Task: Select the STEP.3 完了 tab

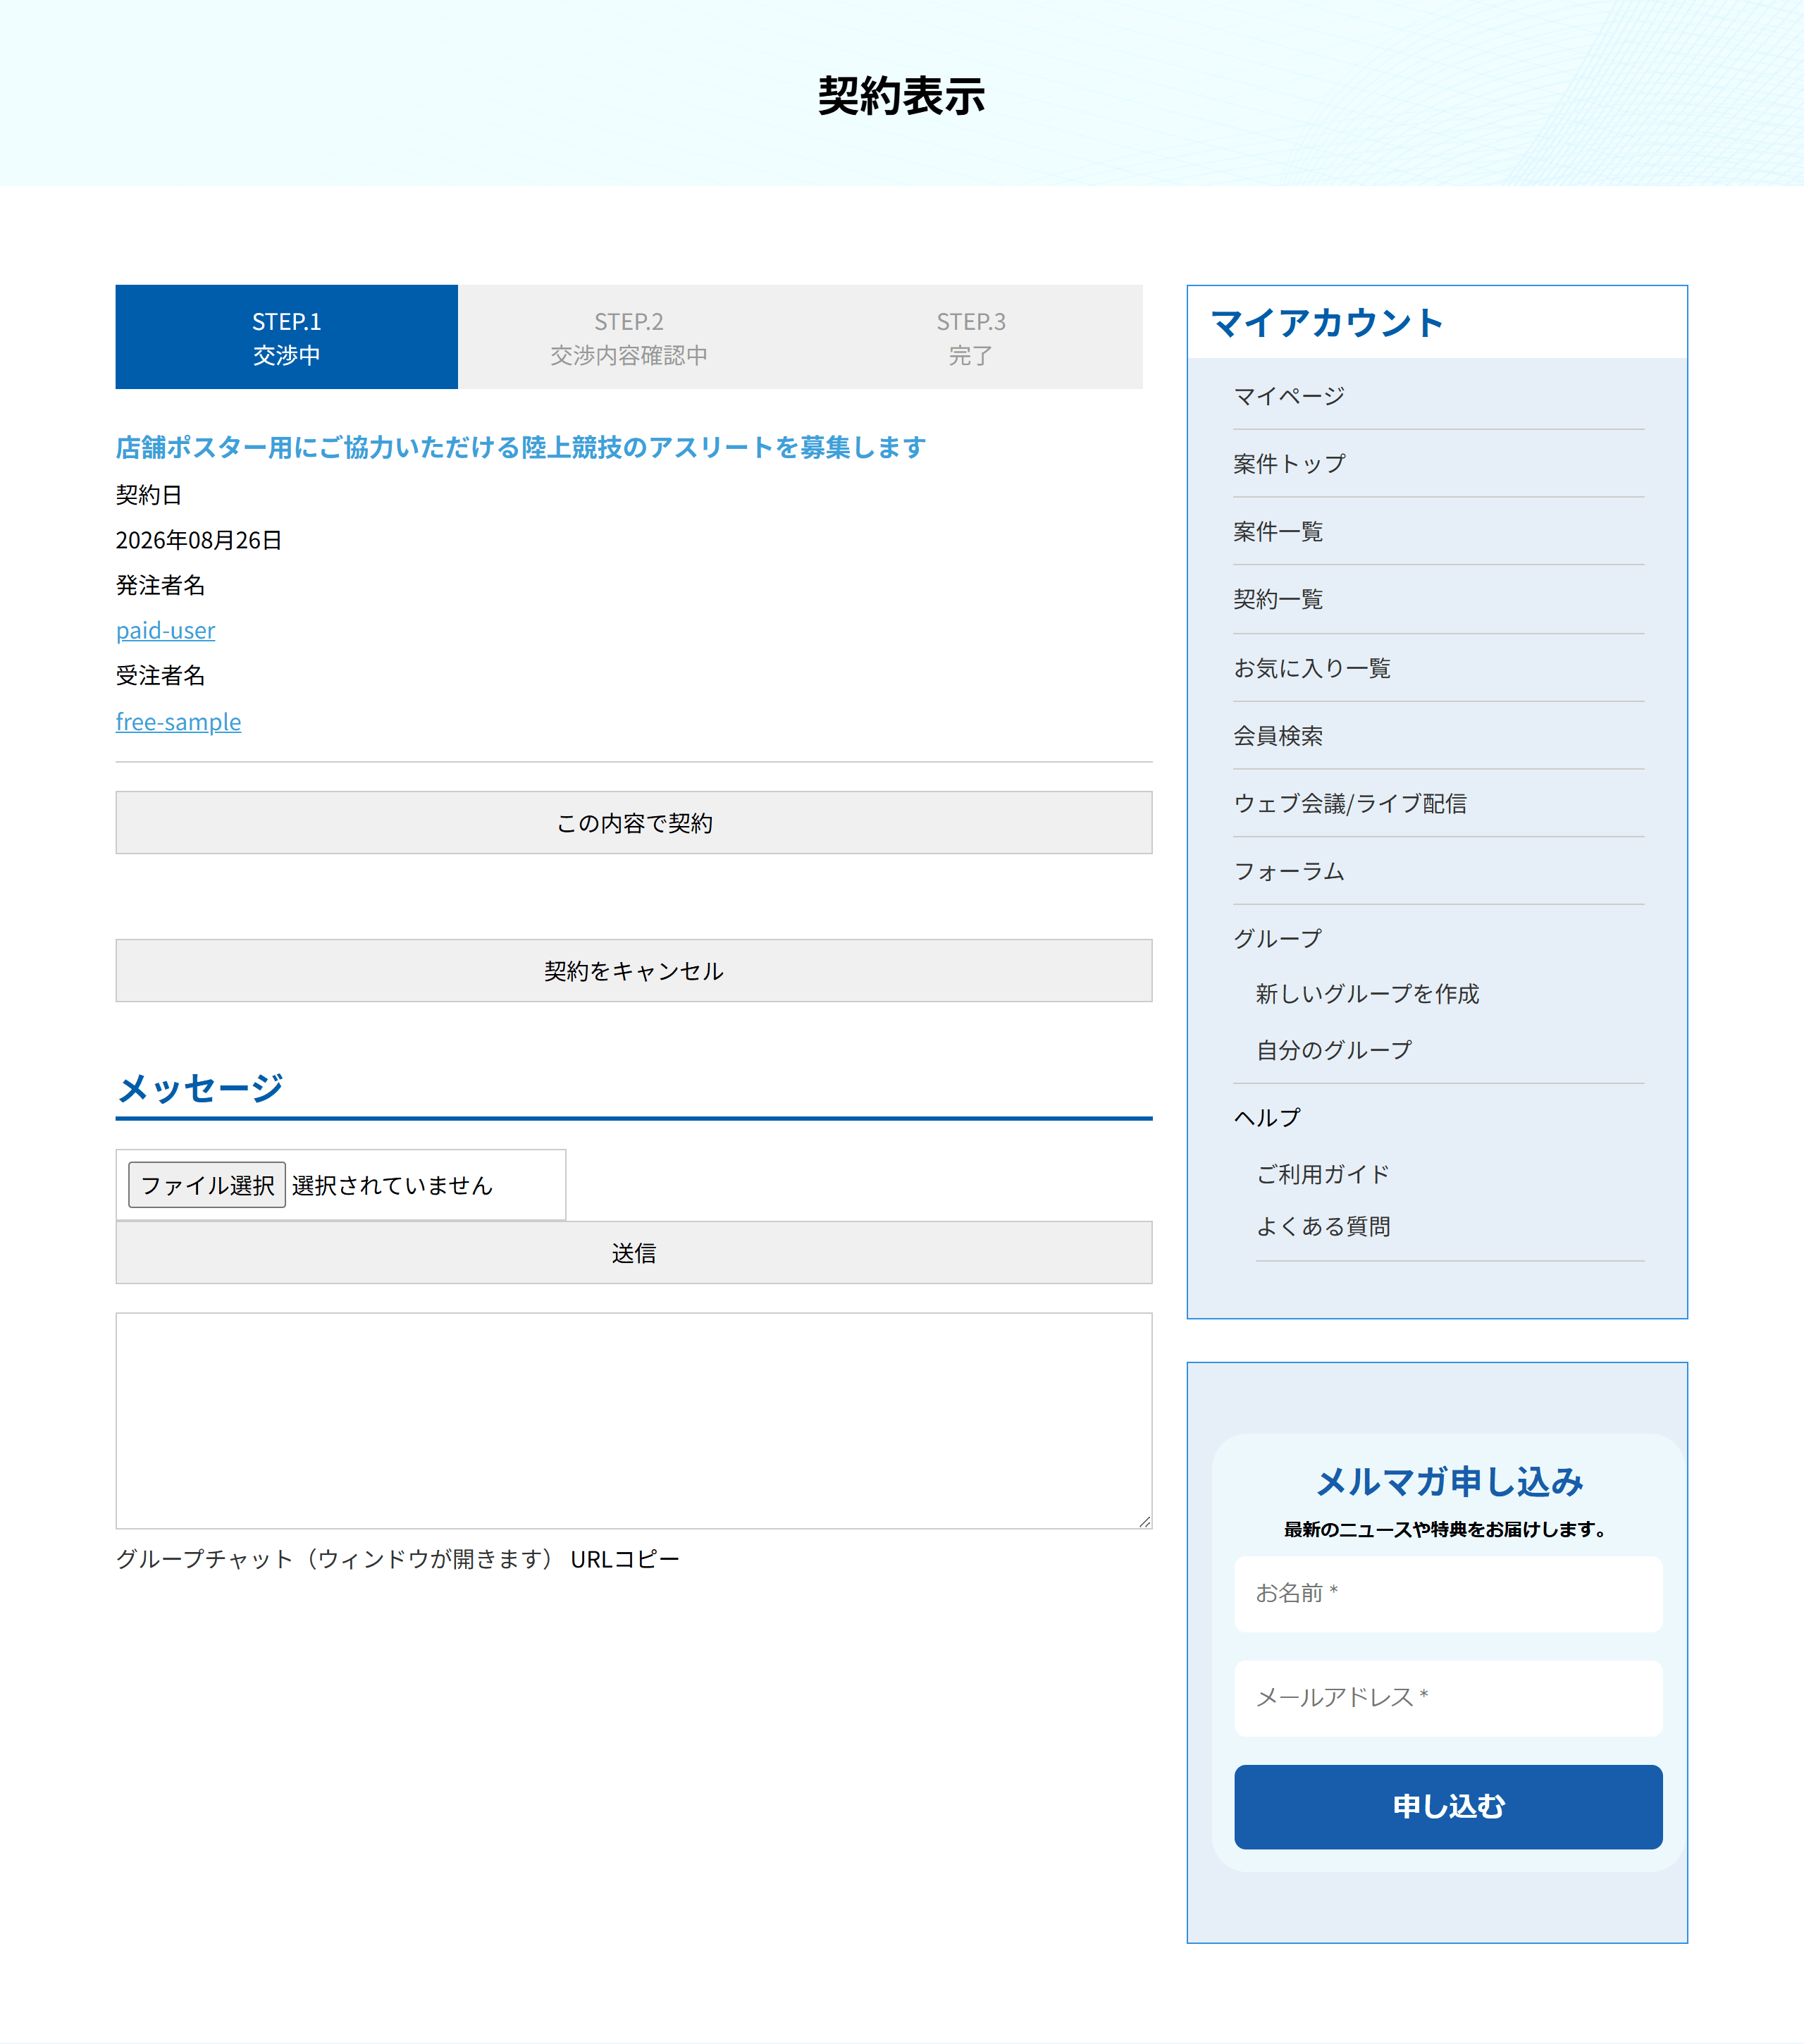Action: click(971, 337)
